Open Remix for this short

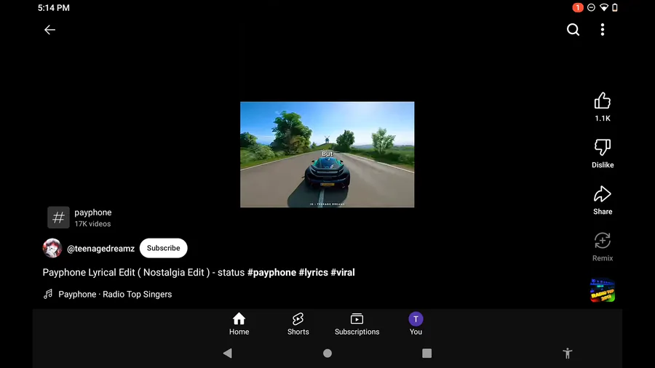click(603, 241)
